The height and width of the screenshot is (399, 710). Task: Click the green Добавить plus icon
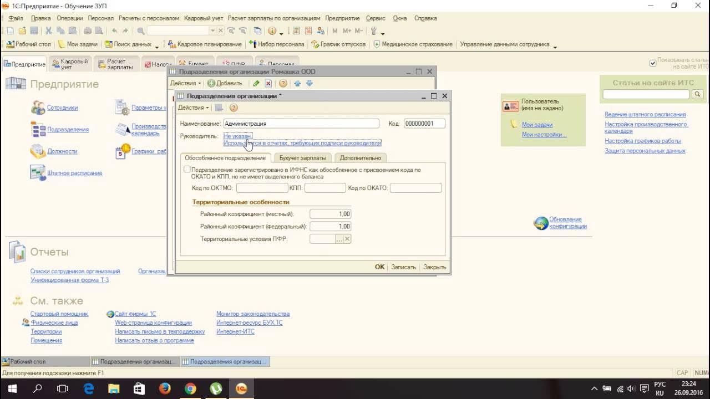point(211,83)
